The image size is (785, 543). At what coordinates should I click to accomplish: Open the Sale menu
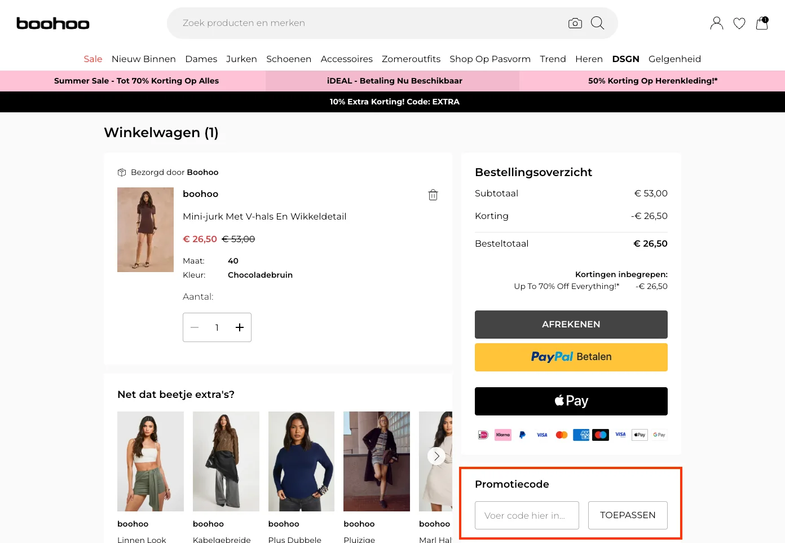93,59
